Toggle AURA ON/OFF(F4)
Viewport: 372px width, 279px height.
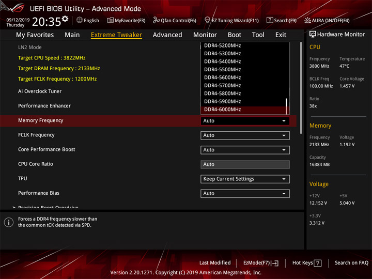pyautogui.click(x=327, y=20)
